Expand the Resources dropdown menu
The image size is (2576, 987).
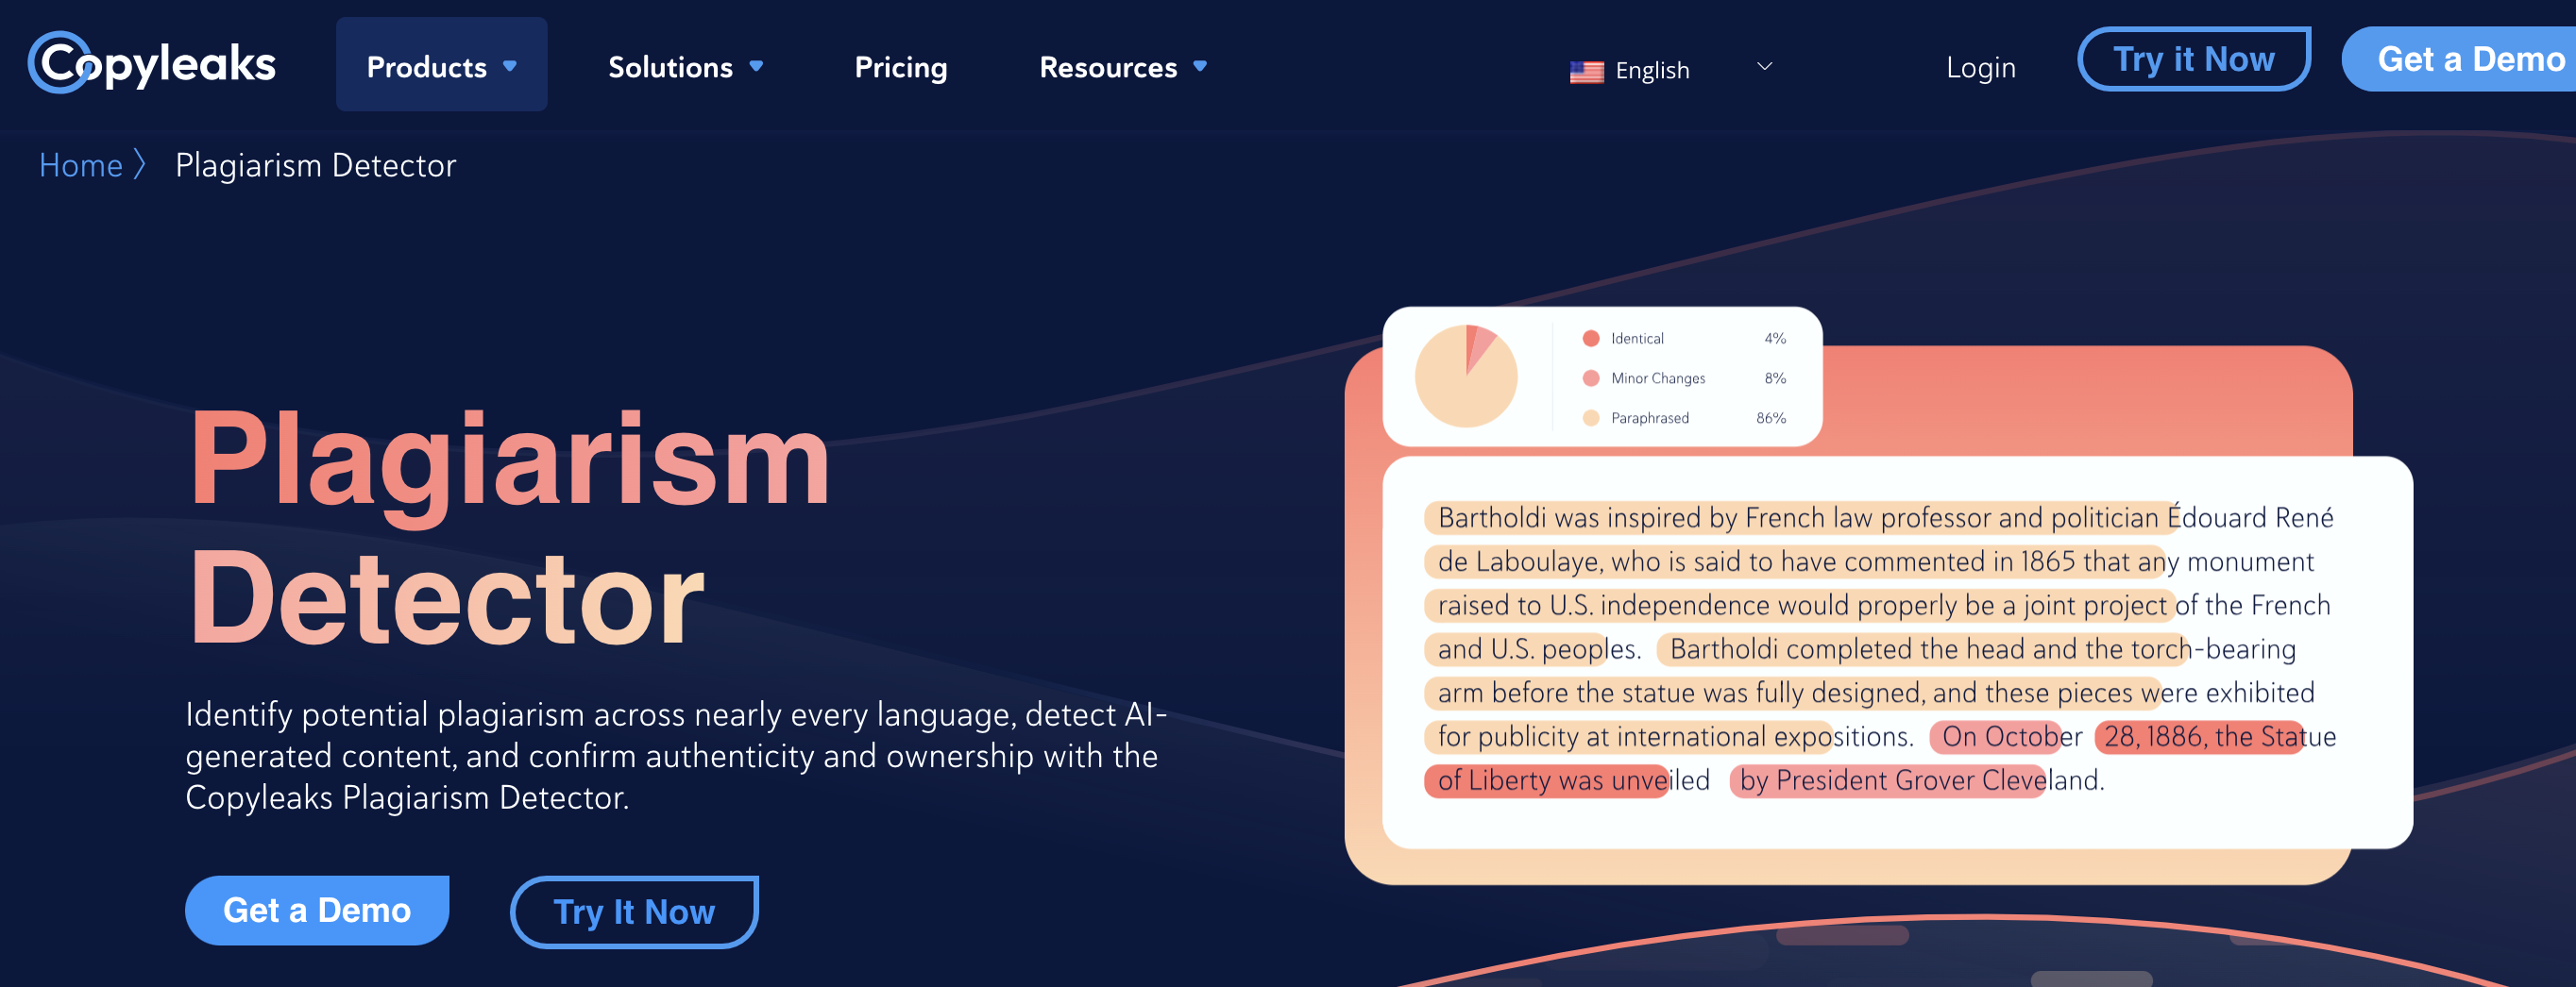click(1123, 67)
